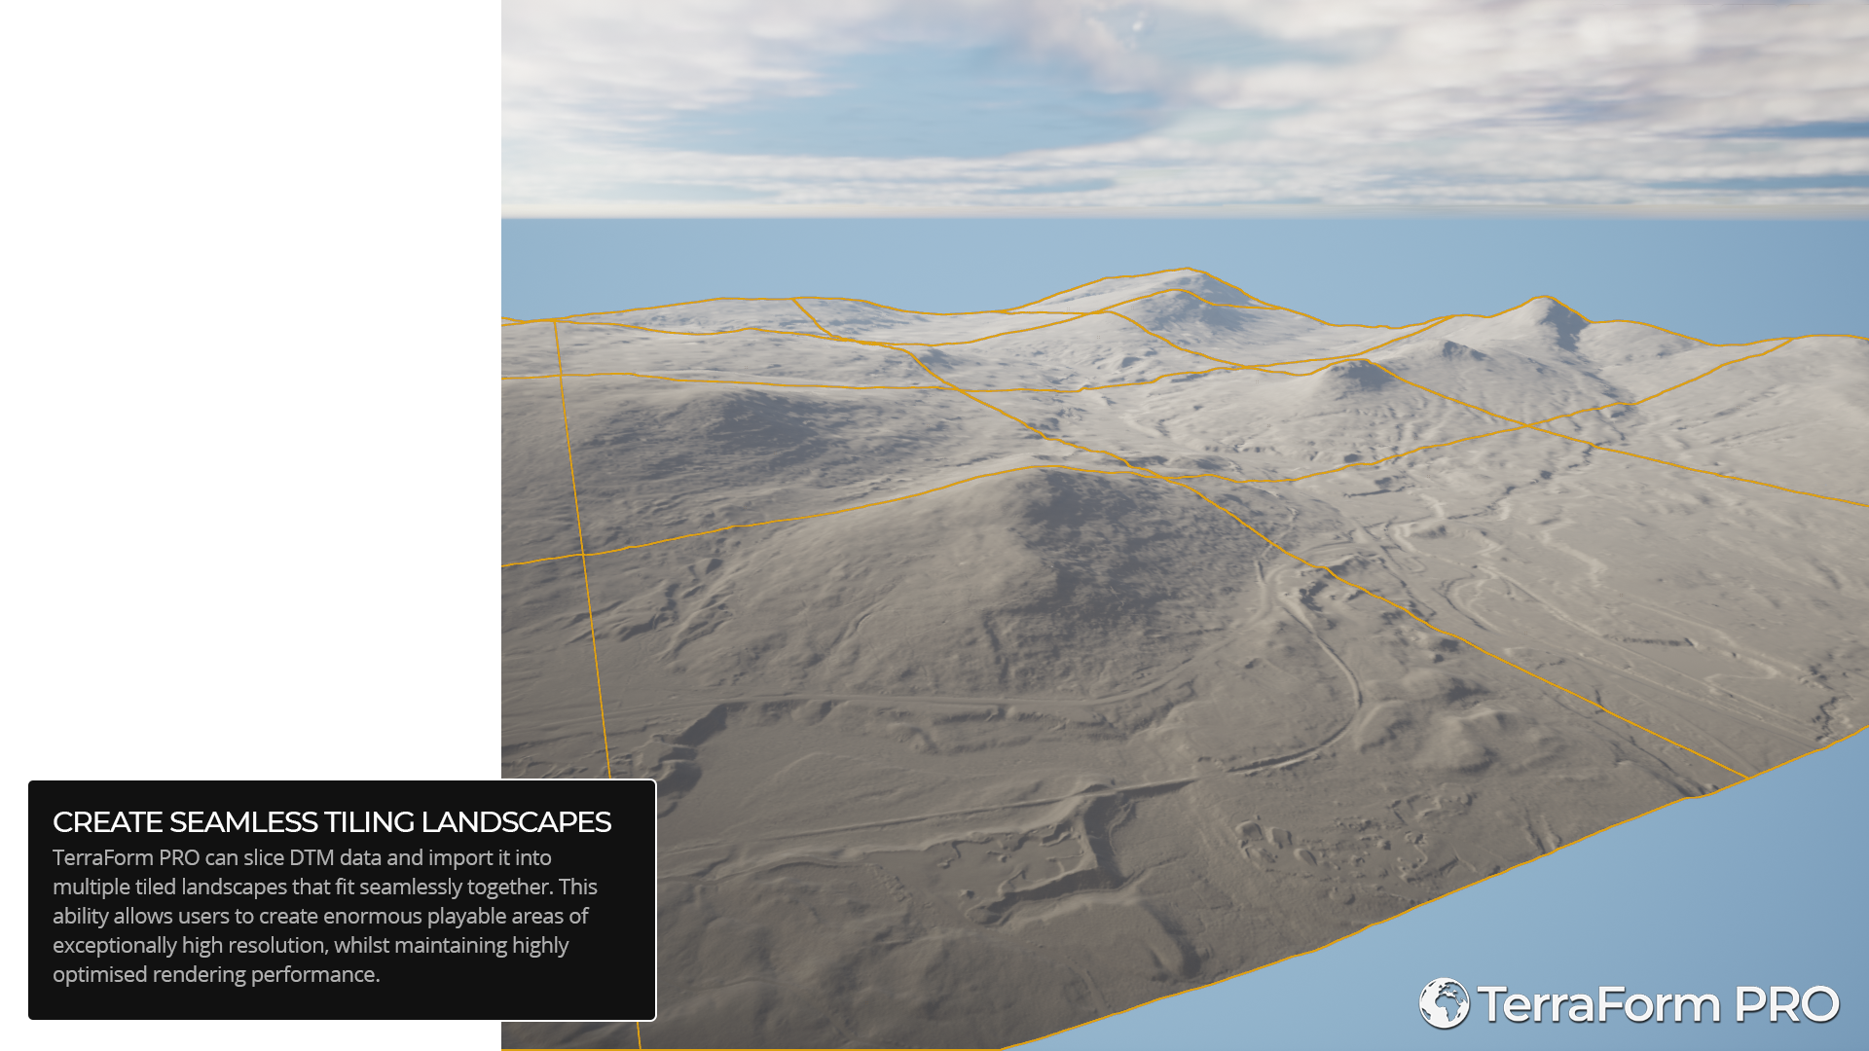1869x1051 pixels.
Task: Click the TerraForm PRO globe logo icon
Action: click(x=1444, y=1003)
